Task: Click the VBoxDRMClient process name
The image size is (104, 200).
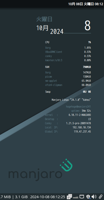Action: tap(54, 52)
